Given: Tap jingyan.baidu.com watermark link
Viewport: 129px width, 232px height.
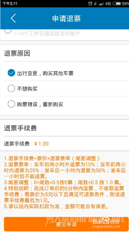Looking at the screenshot, I should (106, 226).
